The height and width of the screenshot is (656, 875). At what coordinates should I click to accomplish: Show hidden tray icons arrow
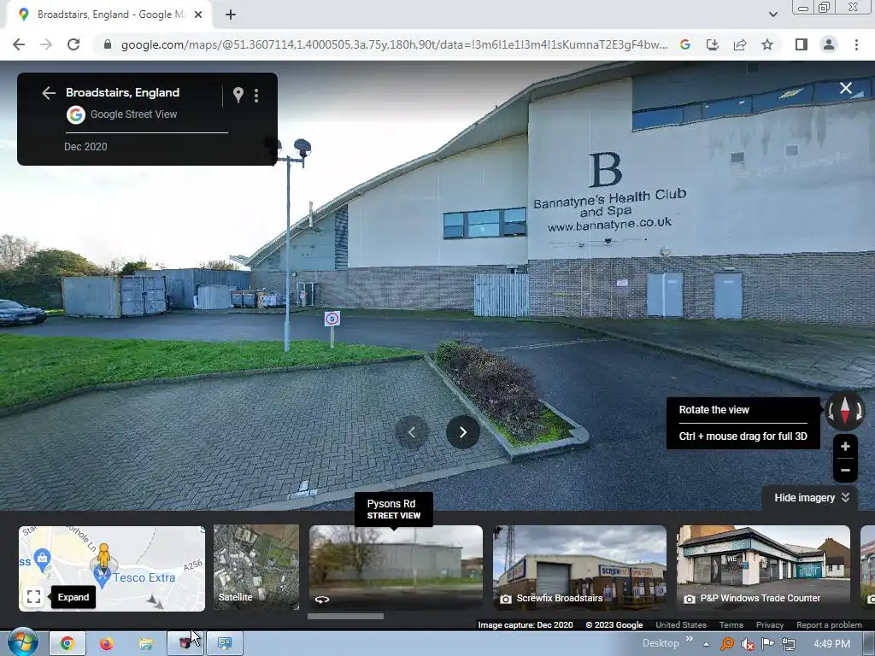pos(706,644)
